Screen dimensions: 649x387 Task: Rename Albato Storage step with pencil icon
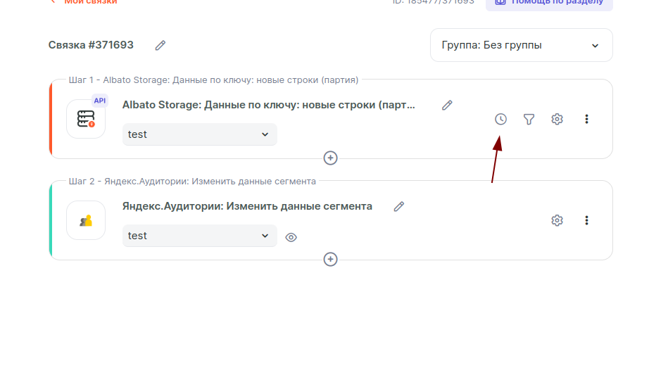(447, 105)
